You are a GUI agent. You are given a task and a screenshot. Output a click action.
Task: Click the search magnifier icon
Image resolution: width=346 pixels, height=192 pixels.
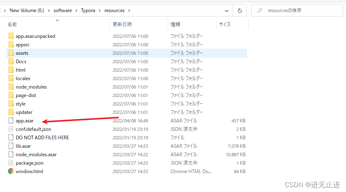pos(260,10)
